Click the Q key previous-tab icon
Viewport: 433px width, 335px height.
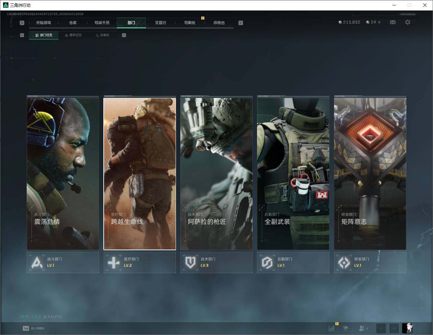pyautogui.click(x=22, y=23)
